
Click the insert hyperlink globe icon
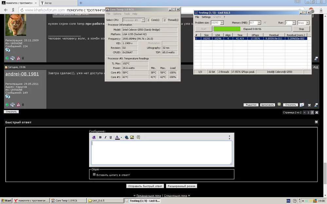point(127,137)
